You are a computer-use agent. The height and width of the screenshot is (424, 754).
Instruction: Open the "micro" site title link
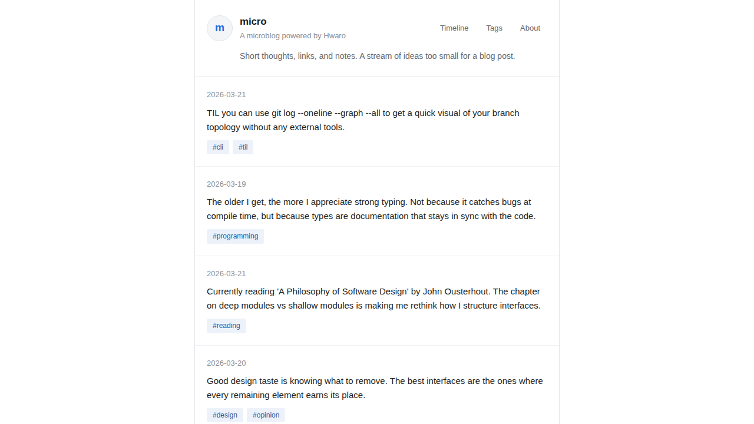pos(253,22)
